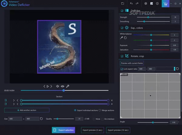Click the Strength value field
182x135 pixels.
pyautogui.click(x=175, y=17)
